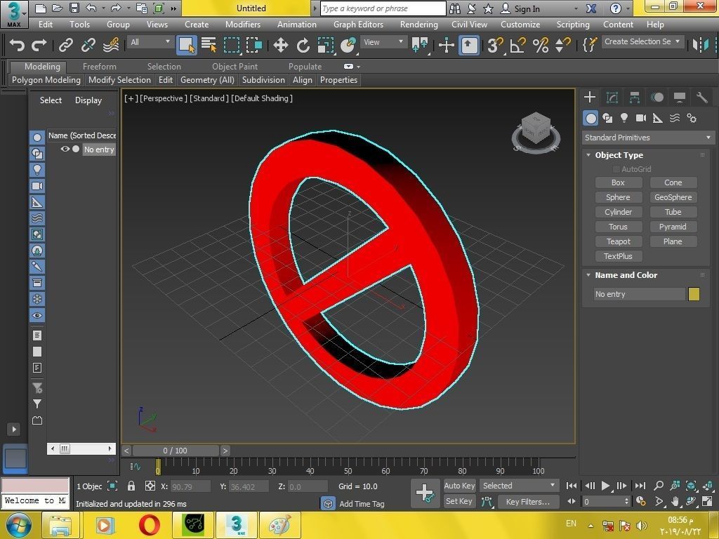Open the Modify panel tab
The height and width of the screenshot is (539, 719).
[x=612, y=97]
